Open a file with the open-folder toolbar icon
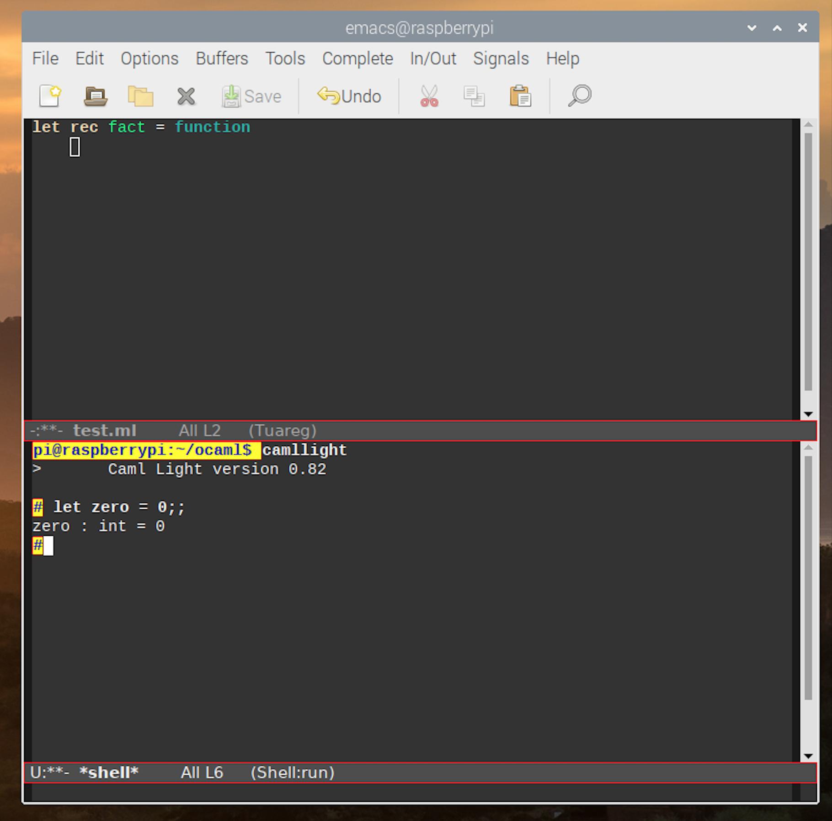832x821 pixels. pyautogui.click(x=95, y=96)
